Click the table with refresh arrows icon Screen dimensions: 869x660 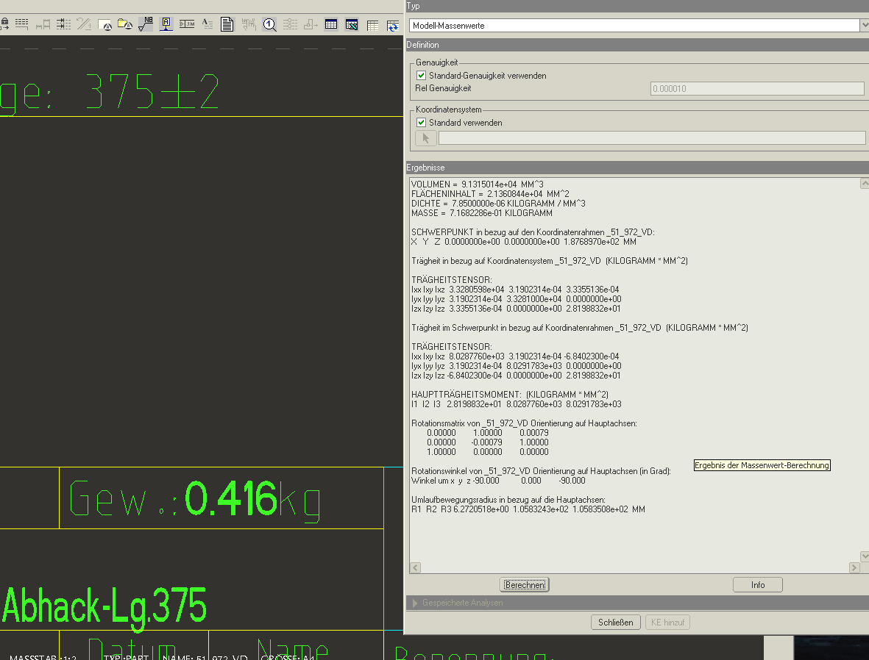[392, 26]
